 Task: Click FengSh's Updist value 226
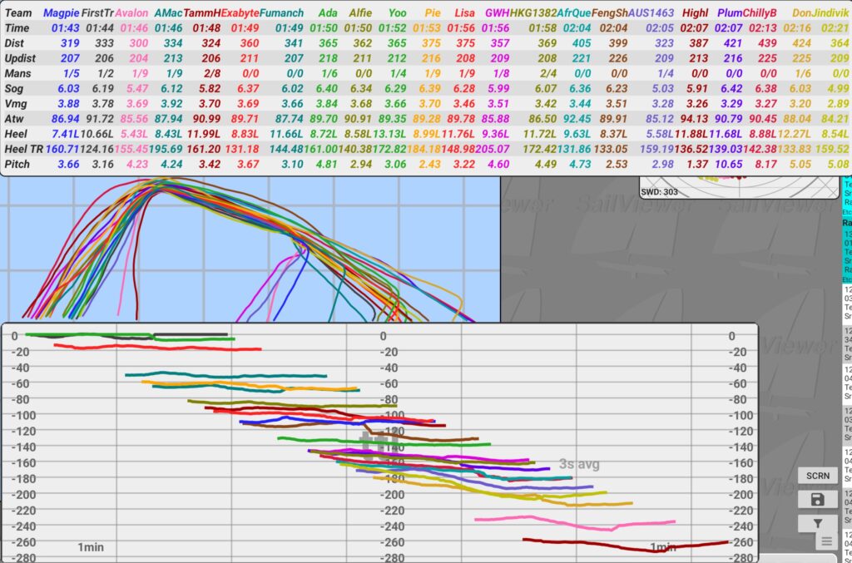coord(618,58)
